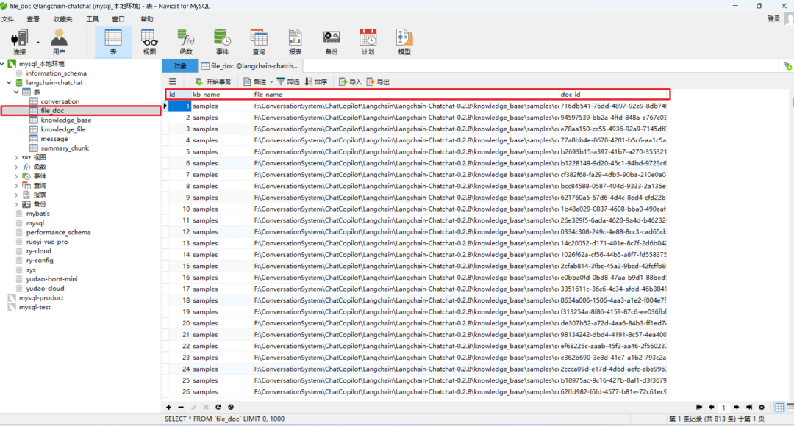Viewport: 794px width, 426px height.
Task: Expand the 事件 tree node
Action: pos(17,176)
